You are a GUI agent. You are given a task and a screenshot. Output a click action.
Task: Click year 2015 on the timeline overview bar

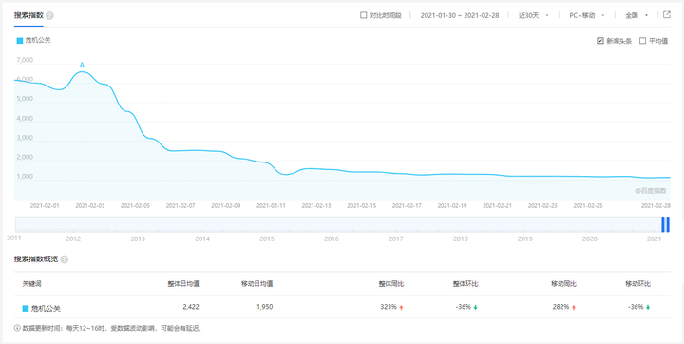click(x=267, y=239)
